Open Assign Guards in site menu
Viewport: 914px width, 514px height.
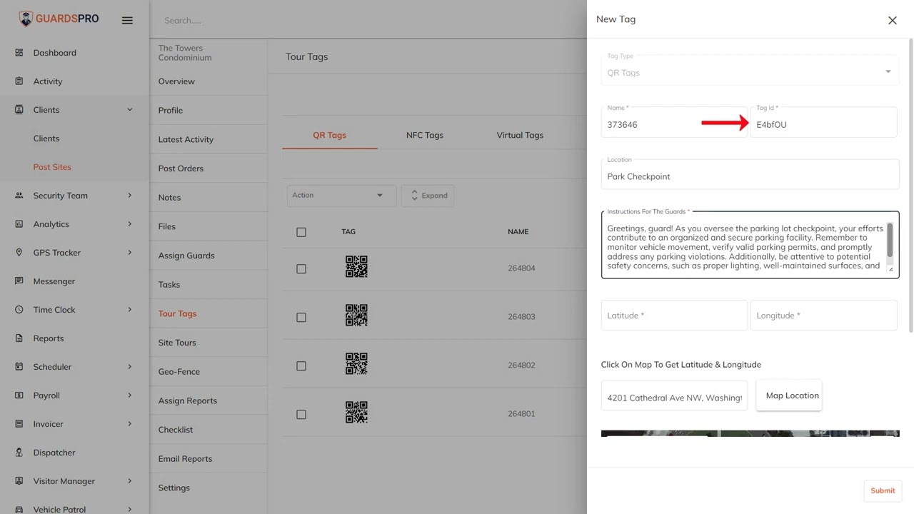[x=186, y=256]
